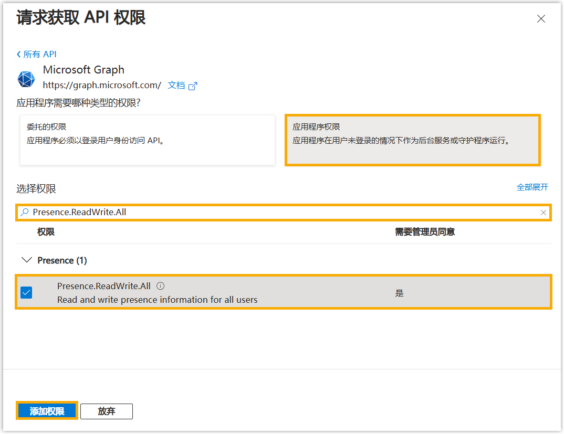Click the external link icon beside 文档

point(193,86)
